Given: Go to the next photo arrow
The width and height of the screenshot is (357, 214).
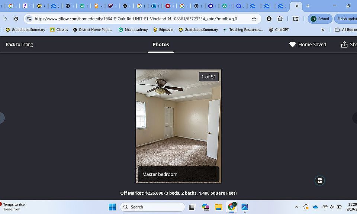Looking at the screenshot, I should (x=355, y=118).
